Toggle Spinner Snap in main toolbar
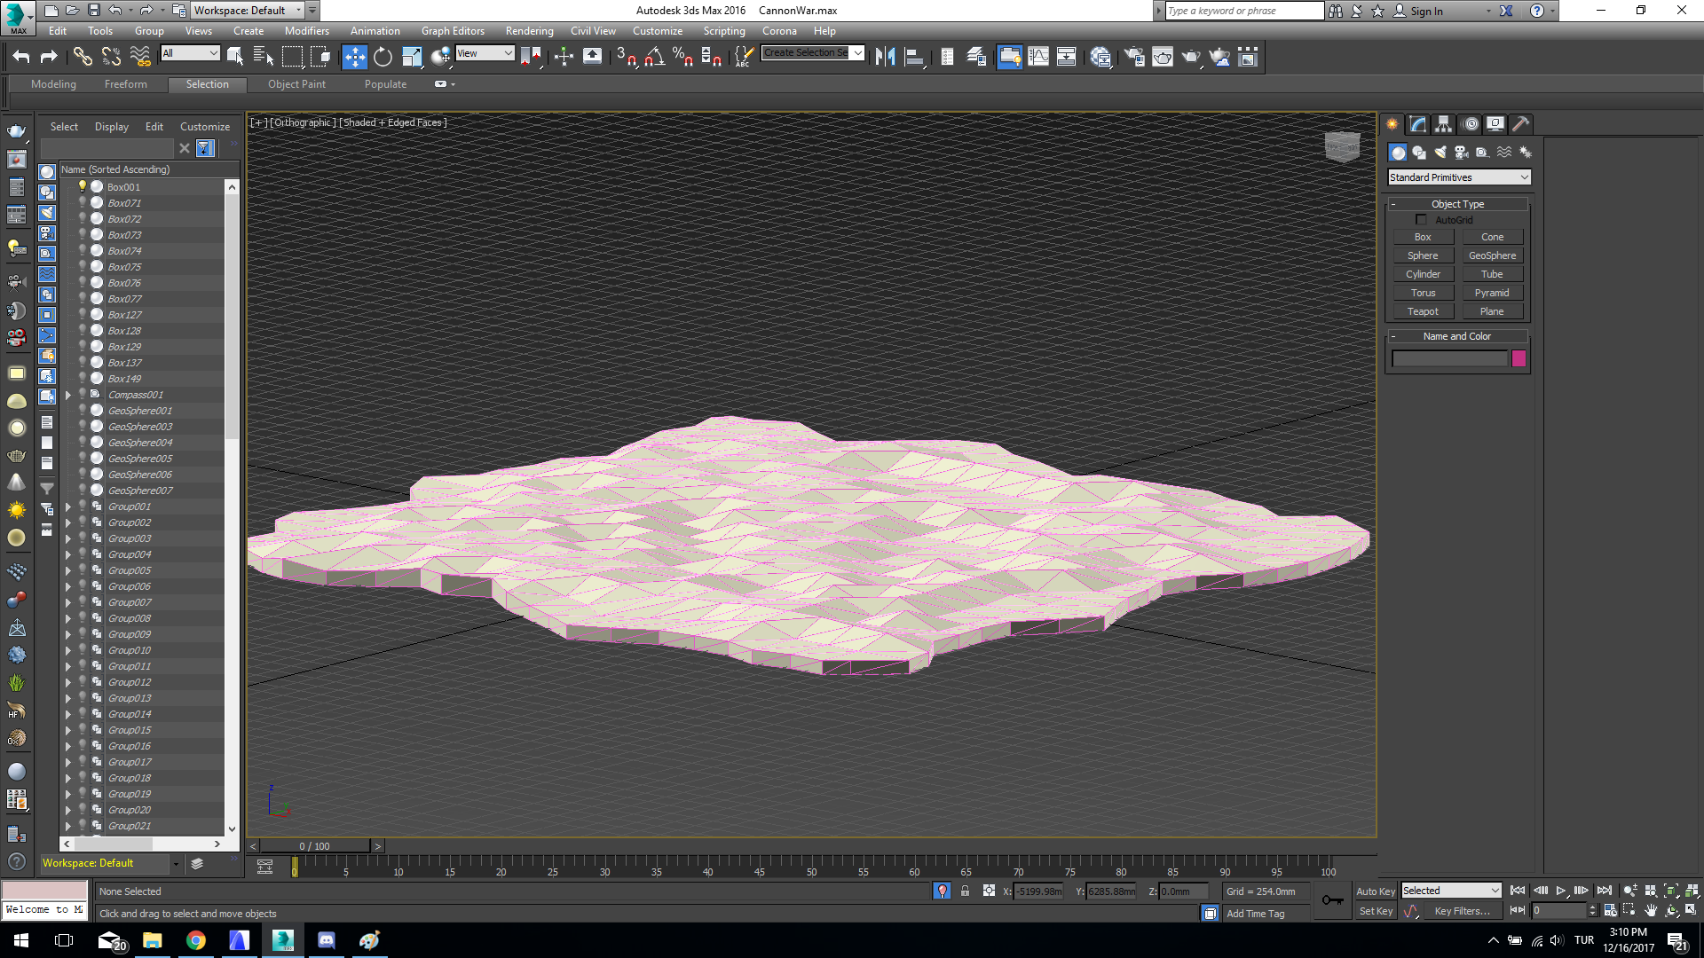Viewport: 1704px width, 958px height. click(x=711, y=57)
